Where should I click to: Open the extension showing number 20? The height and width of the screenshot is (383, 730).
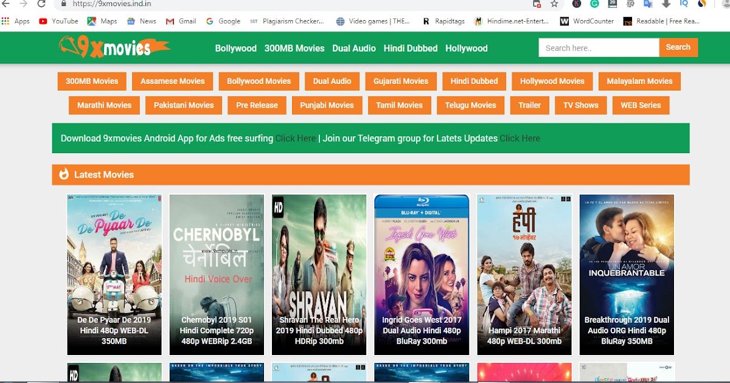coord(613,4)
